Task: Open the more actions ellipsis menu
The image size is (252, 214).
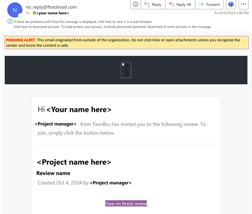Action: (x=244, y=4)
